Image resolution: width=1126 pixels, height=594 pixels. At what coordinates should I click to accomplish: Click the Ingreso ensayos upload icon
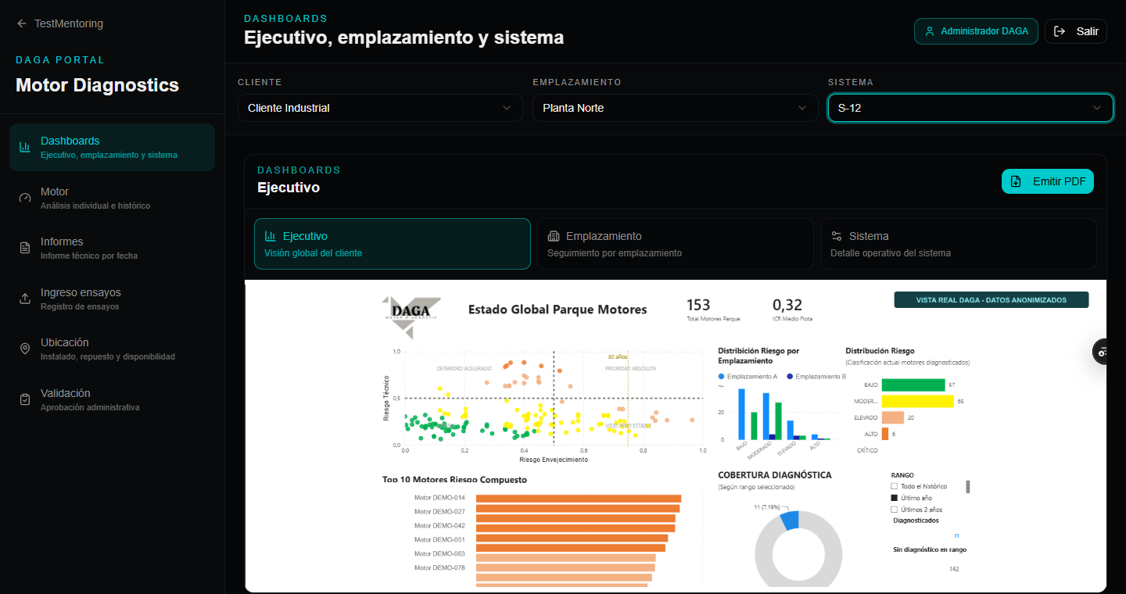click(x=25, y=299)
